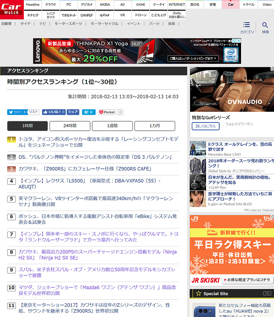Click the Facebook いいね！ like button
Screen dimensions: 274x317
pos(54,112)
